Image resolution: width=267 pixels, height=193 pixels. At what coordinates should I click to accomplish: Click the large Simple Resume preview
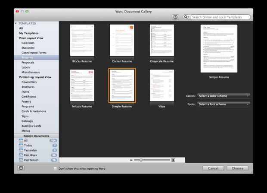[x=219, y=48]
